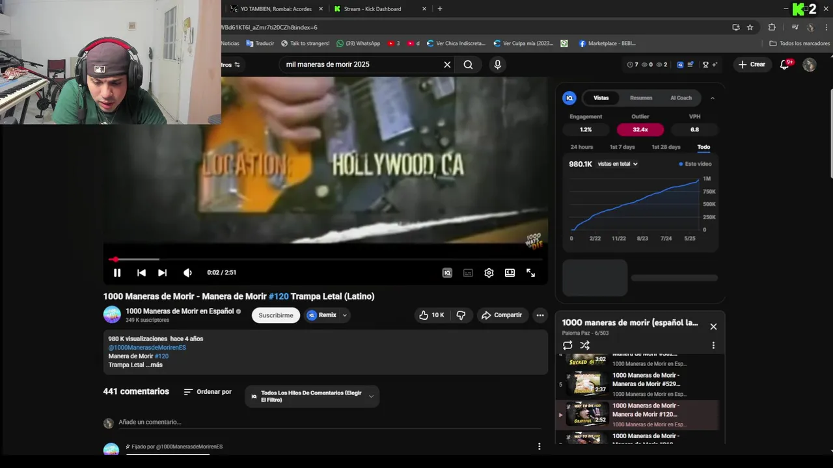Collapse the IQ analytics panel
The width and height of the screenshot is (833, 468).
pyautogui.click(x=713, y=98)
